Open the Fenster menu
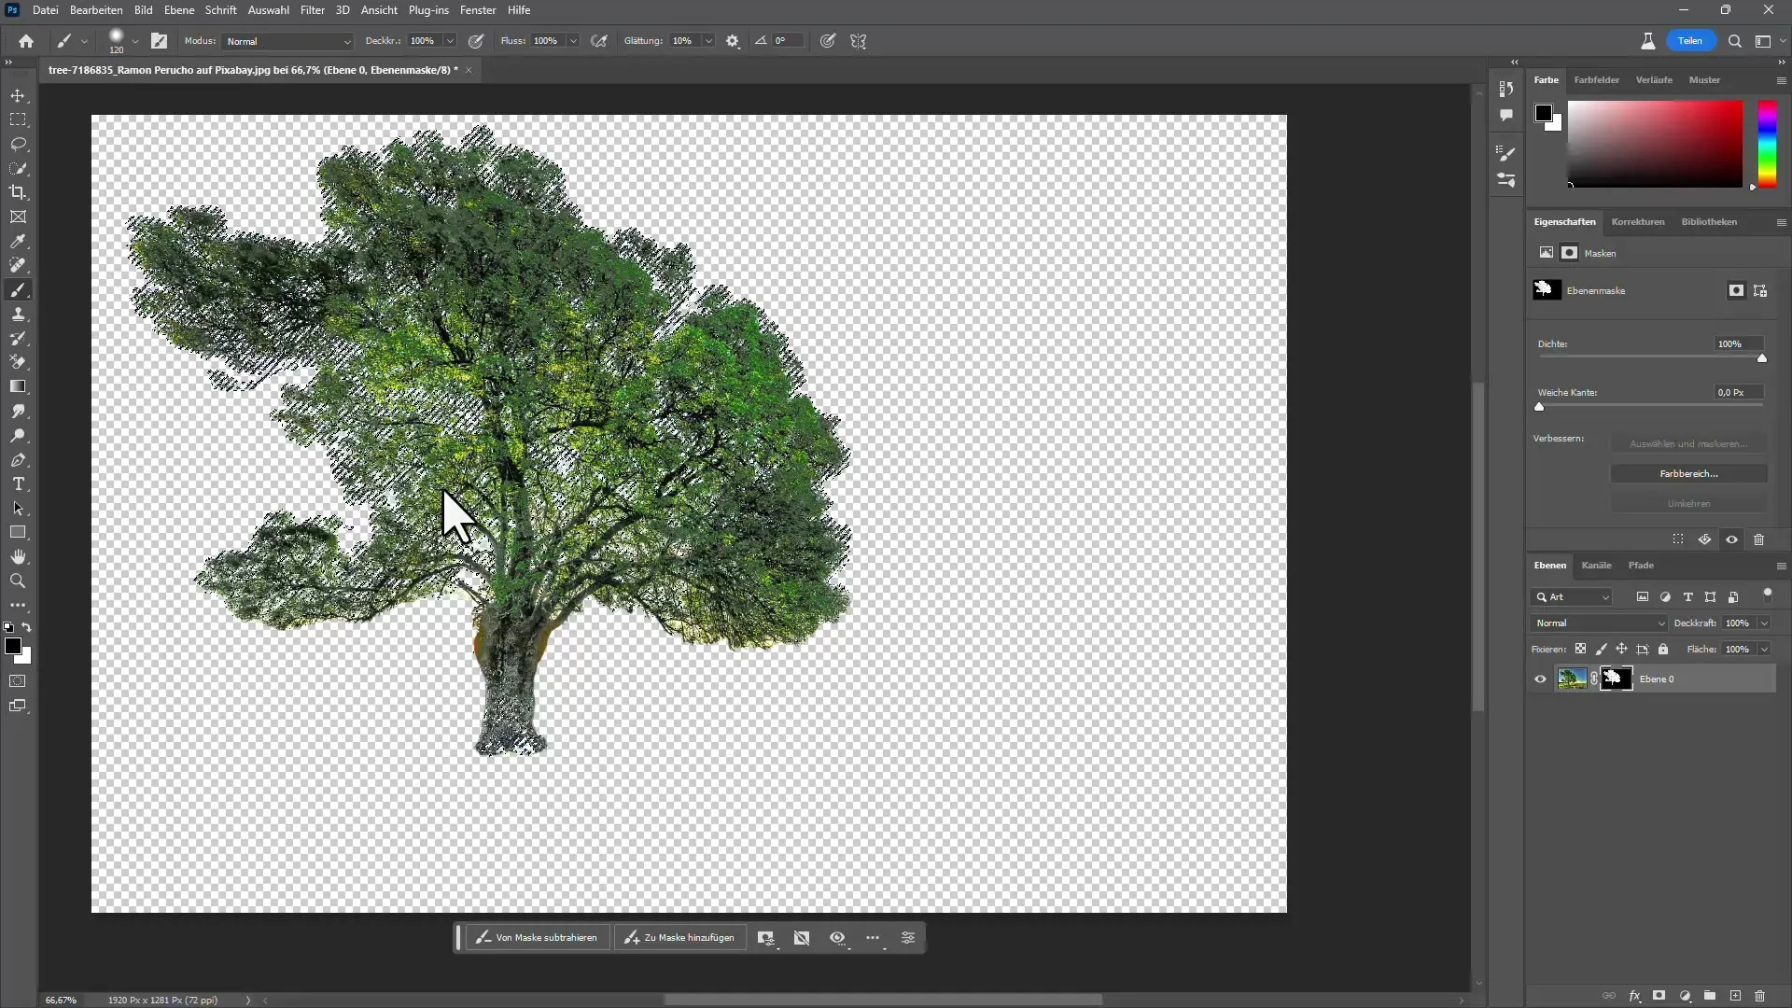 [478, 10]
